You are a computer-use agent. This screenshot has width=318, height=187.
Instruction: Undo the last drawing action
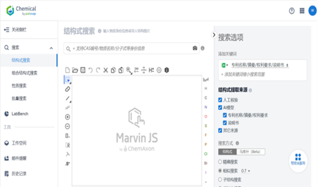pos(91,70)
